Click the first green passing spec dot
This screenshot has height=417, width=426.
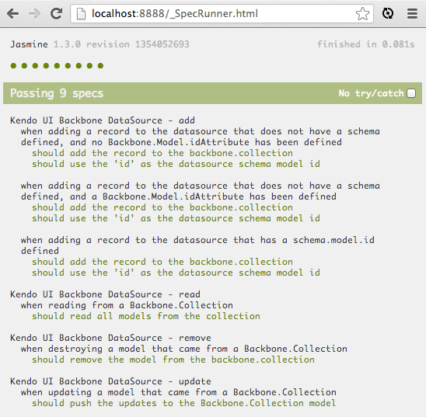point(13,66)
